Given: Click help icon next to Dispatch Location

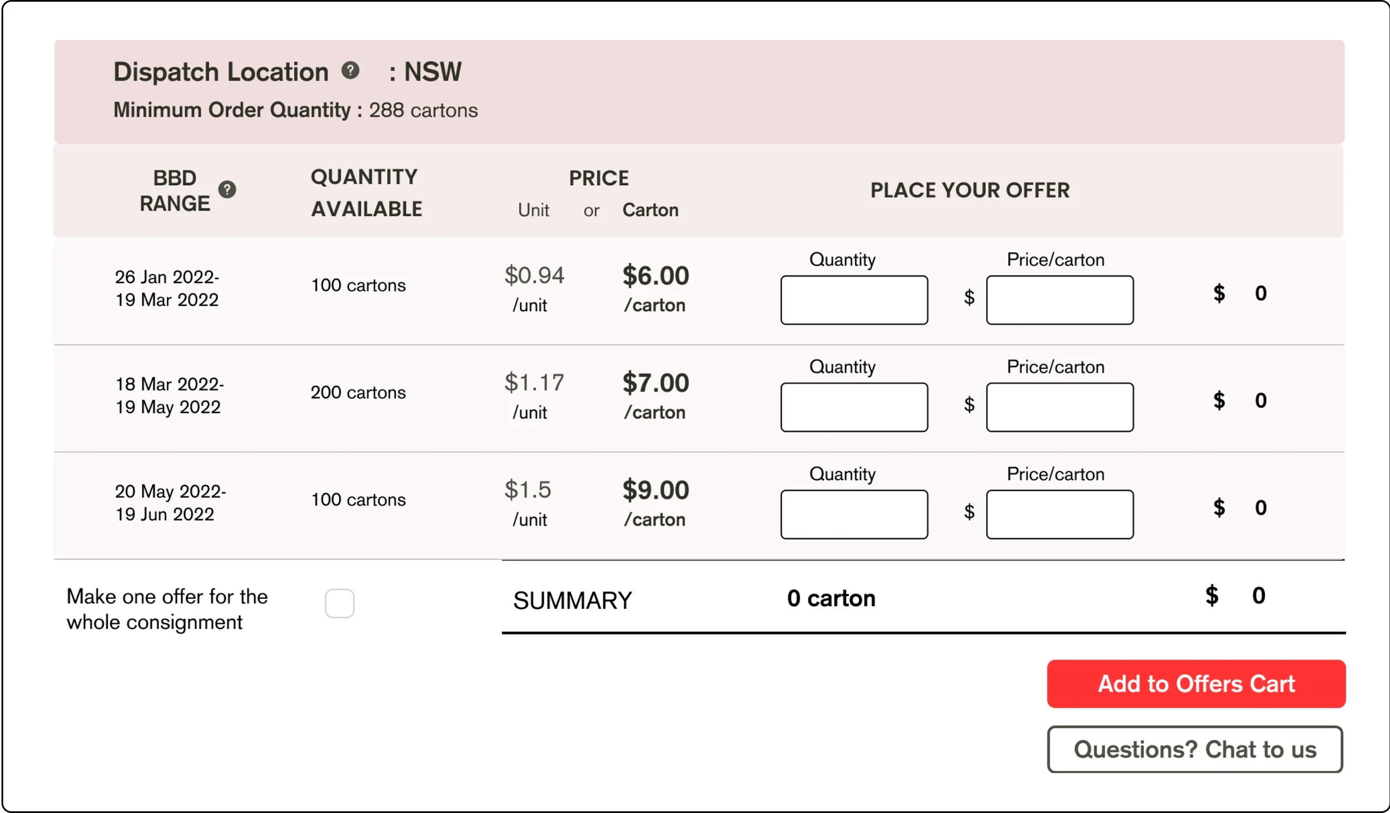Looking at the screenshot, I should 350,71.
